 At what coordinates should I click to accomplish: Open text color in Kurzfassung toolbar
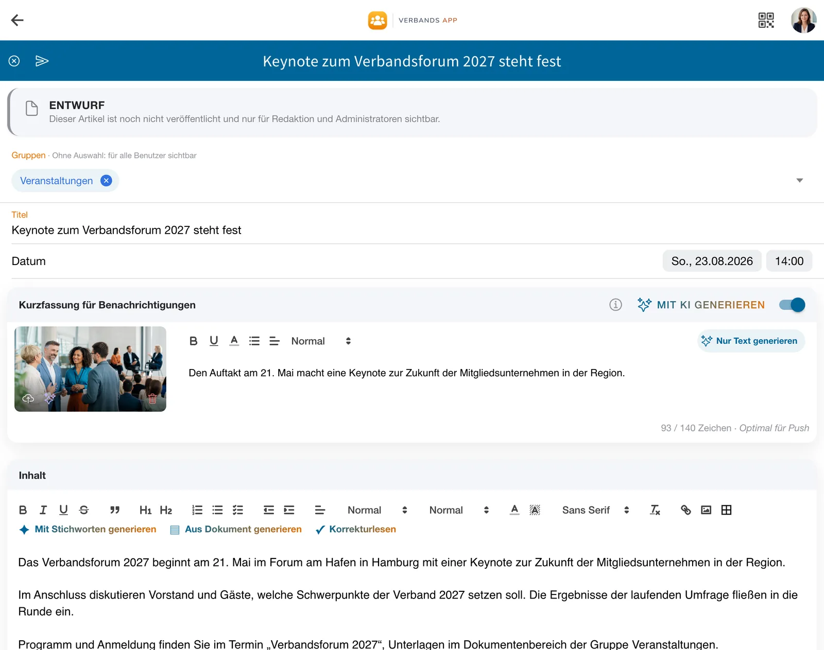point(234,341)
